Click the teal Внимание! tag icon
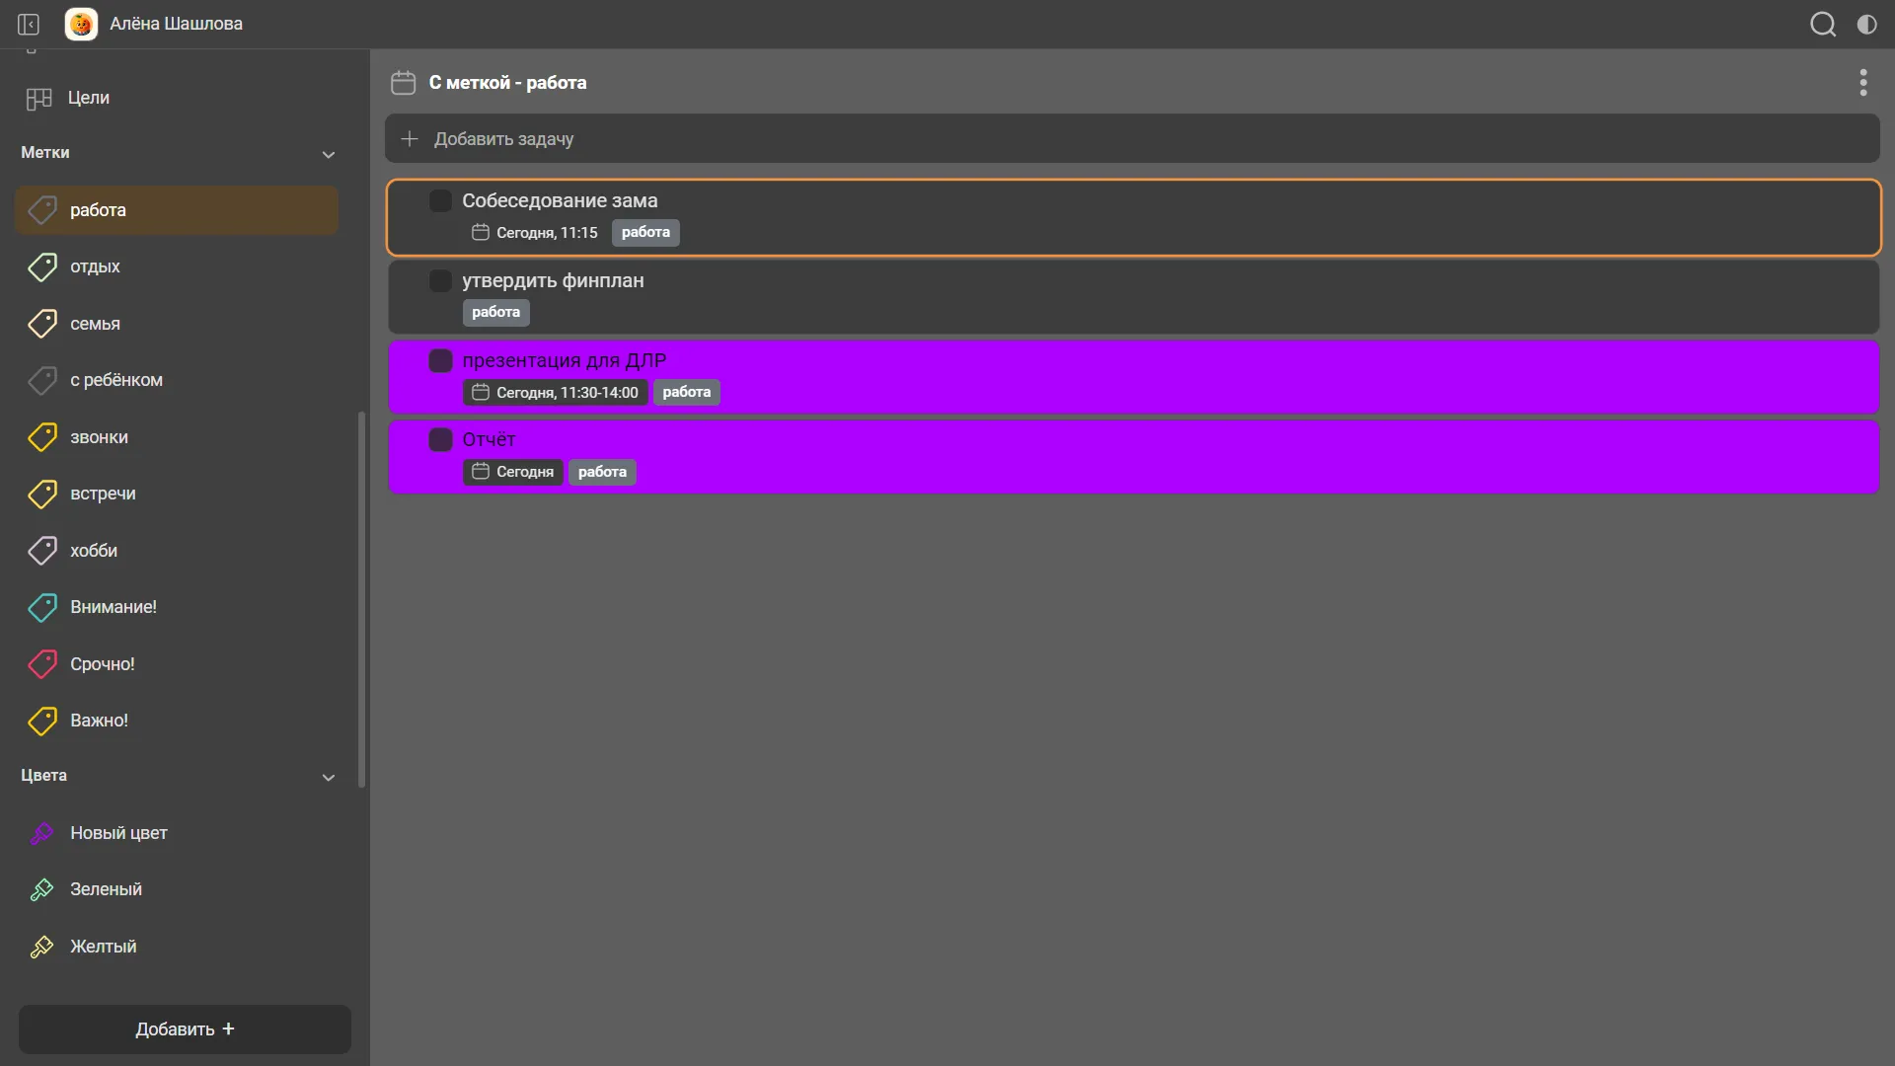 (42, 607)
